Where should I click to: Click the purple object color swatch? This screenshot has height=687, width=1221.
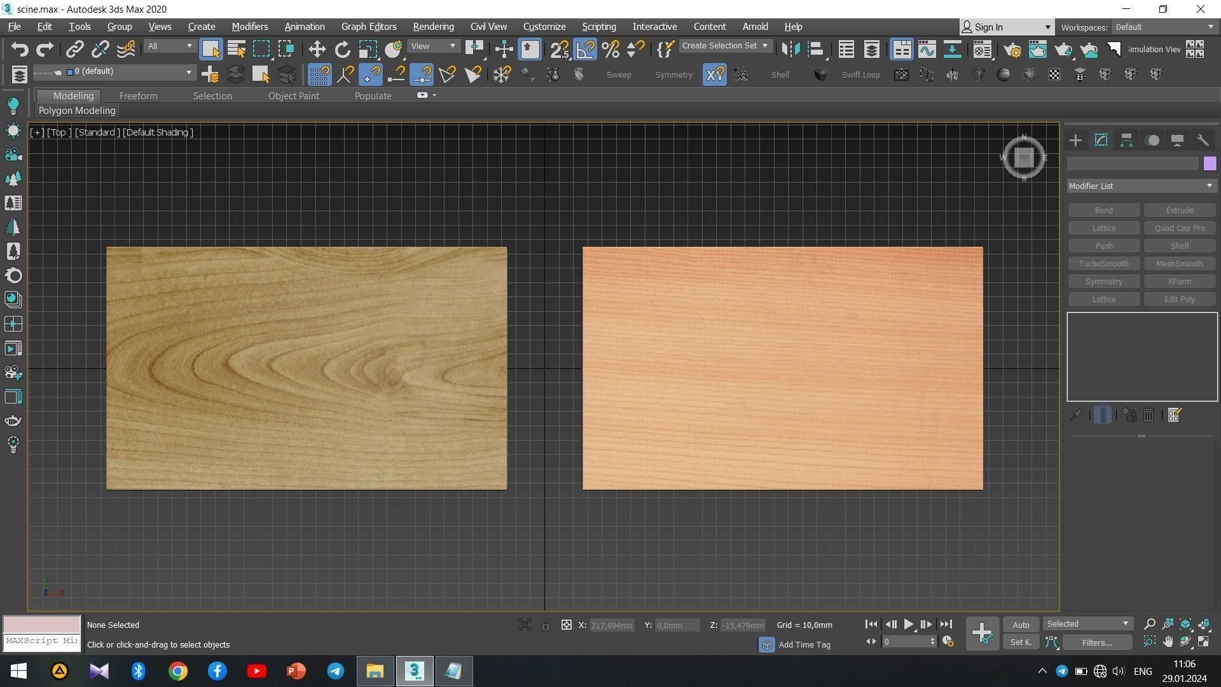(x=1210, y=163)
